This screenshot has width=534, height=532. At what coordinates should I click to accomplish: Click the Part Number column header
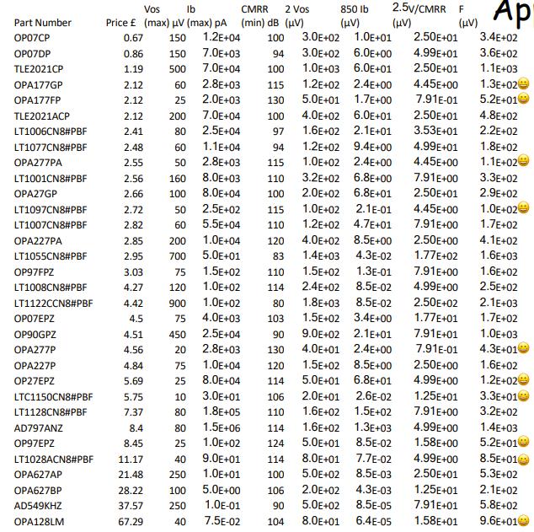tap(43, 23)
